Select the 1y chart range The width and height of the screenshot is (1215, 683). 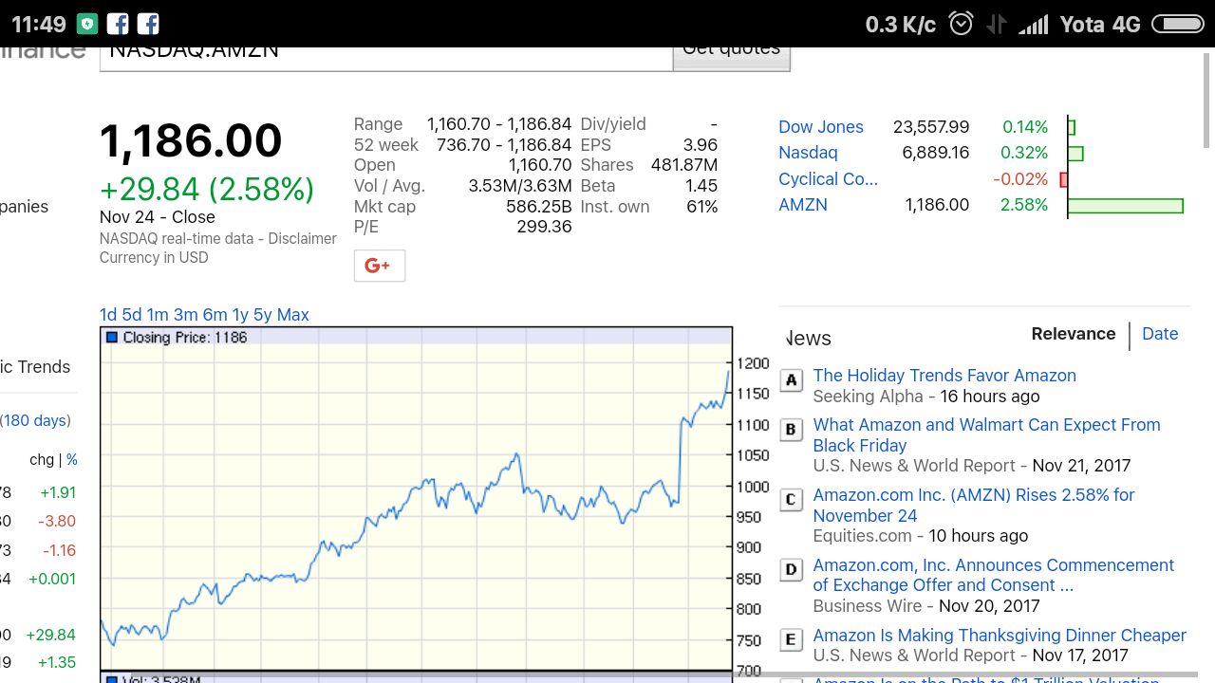[x=240, y=315]
